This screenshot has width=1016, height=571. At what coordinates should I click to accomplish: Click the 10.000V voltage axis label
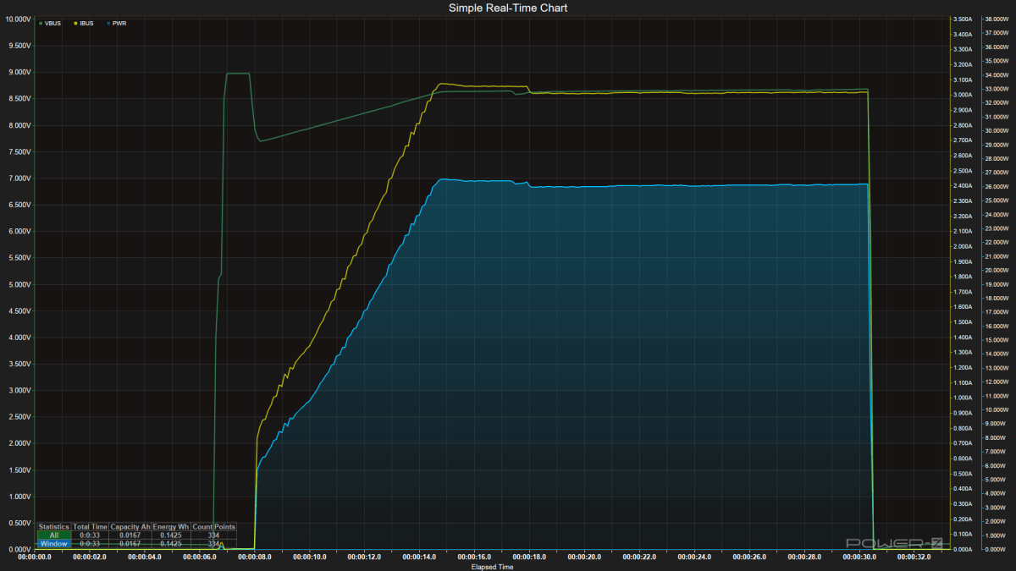click(x=17, y=19)
